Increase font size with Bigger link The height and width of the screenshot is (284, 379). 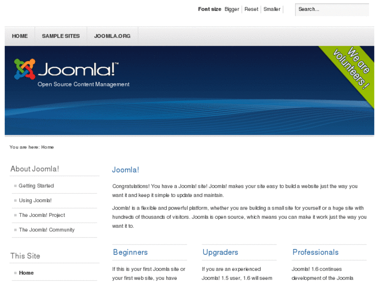[x=232, y=9]
